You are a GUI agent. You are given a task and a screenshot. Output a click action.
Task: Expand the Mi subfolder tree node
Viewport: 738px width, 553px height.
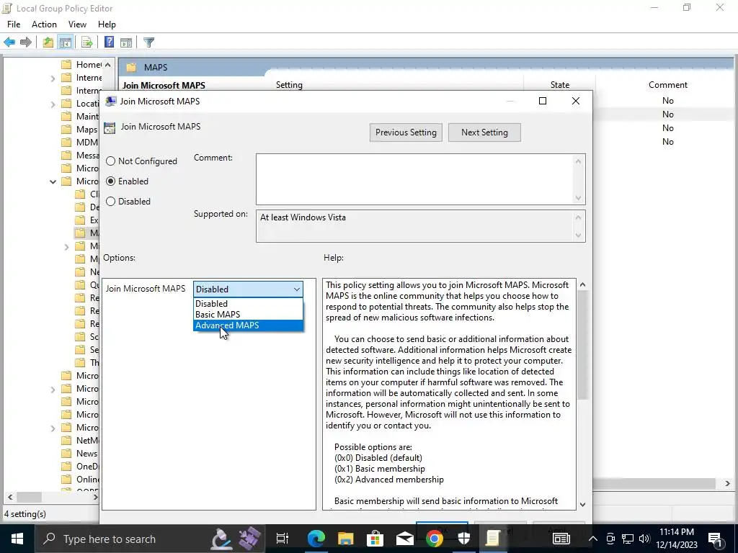coord(66,246)
